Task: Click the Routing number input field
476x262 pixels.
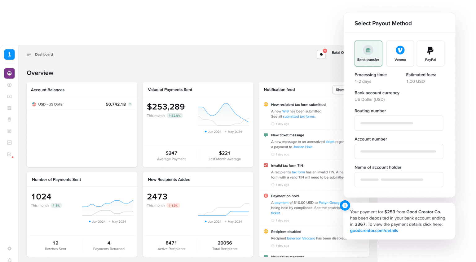Action: (x=399, y=123)
